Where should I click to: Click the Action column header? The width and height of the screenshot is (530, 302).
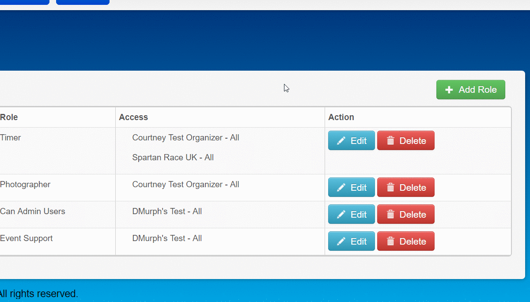tap(341, 117)
